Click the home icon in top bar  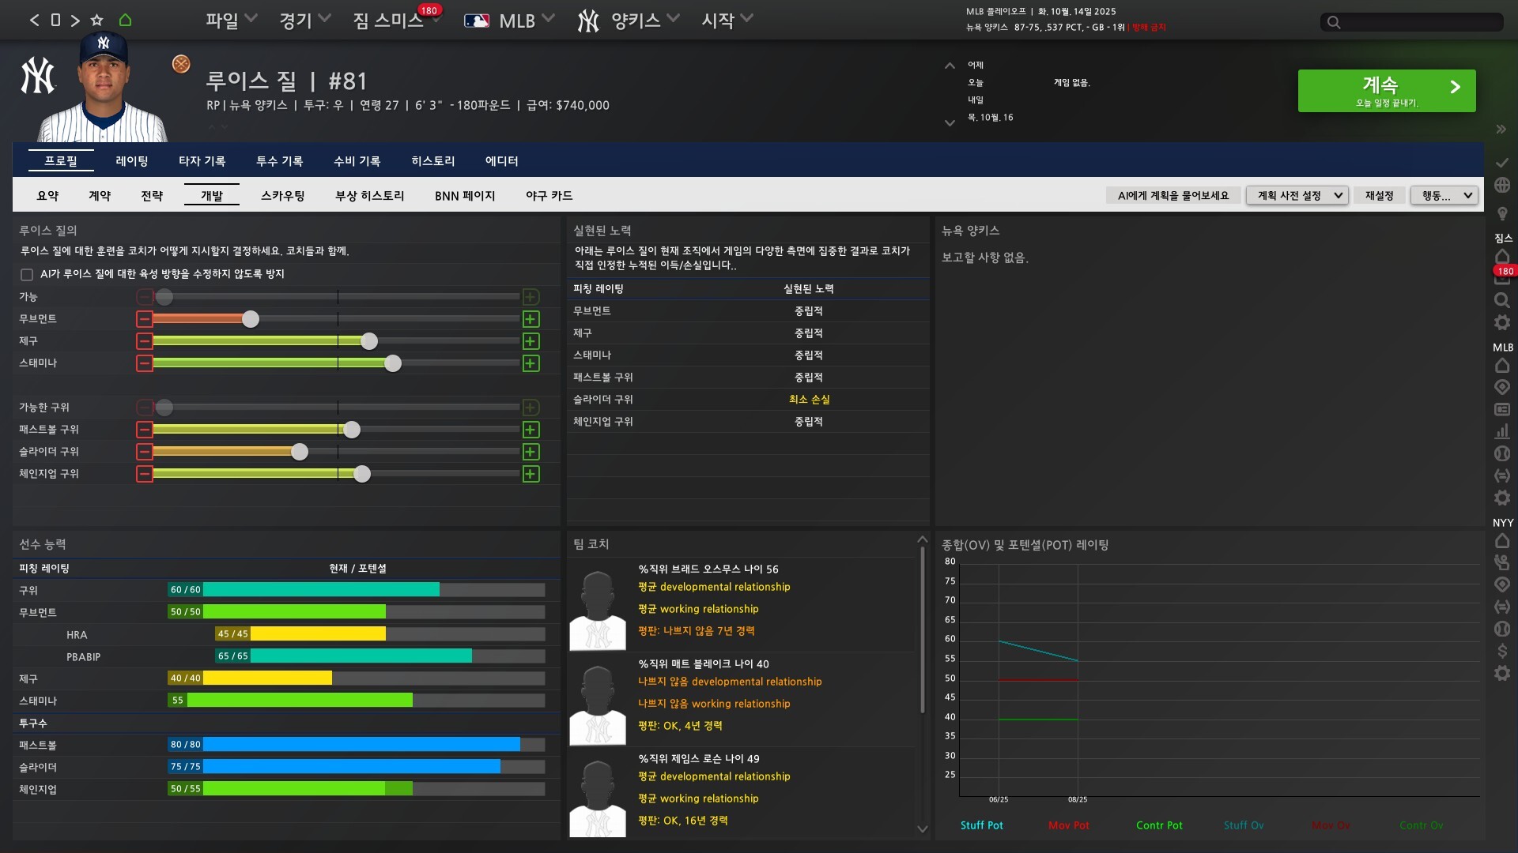125,21
